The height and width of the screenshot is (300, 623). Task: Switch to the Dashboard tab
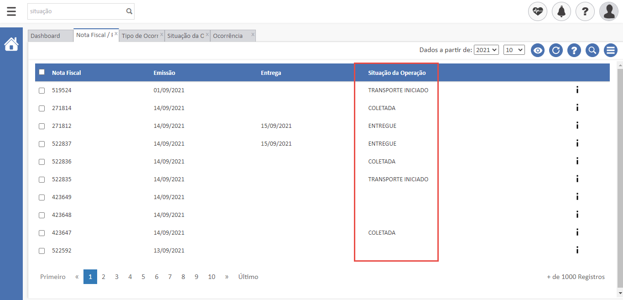click(46, 36)
